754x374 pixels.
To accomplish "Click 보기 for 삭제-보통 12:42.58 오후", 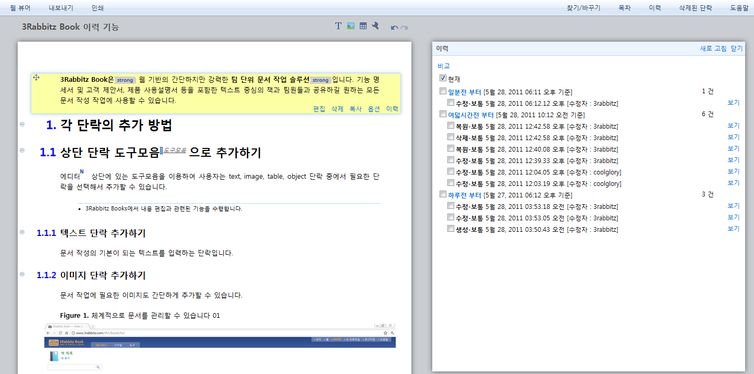I will [734, 137].
